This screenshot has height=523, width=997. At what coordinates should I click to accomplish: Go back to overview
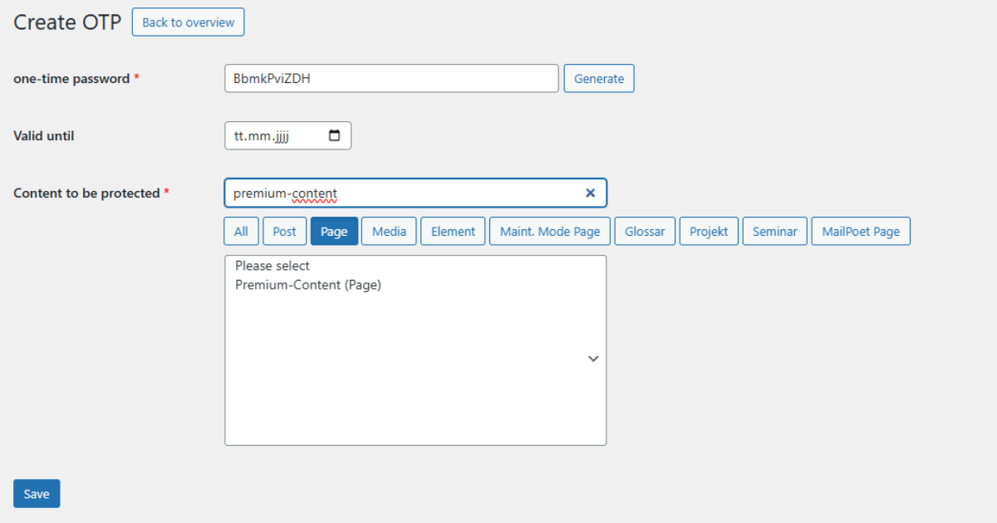[x=188, y=22]
